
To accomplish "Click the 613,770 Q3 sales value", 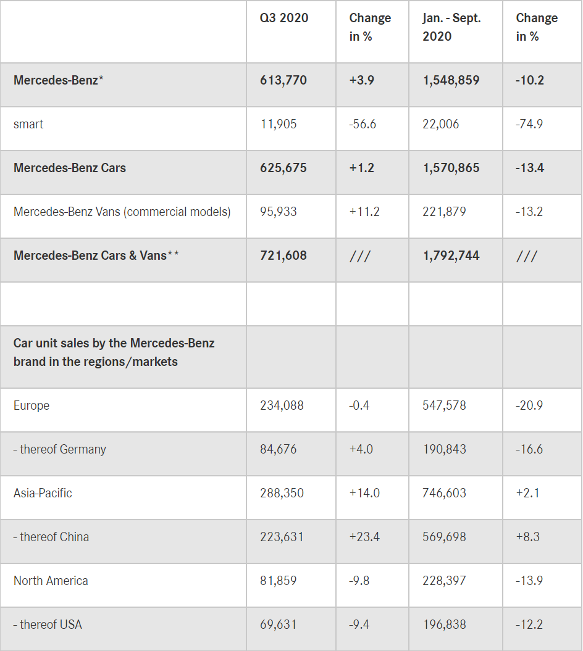I will [x=283, y=80].
